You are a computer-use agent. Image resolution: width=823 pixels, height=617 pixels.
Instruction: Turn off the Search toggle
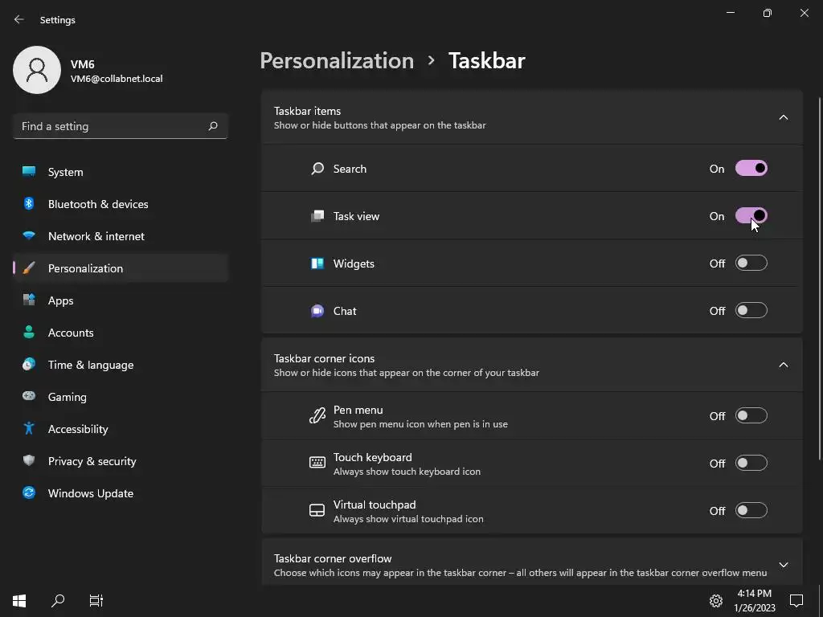pos(751,169)
